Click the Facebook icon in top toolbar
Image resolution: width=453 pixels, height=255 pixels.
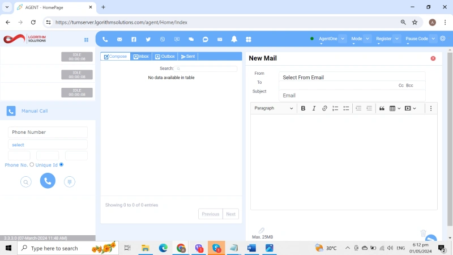pyautogui.click(x=134, y=39)
